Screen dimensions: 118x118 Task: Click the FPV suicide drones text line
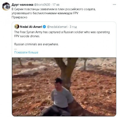27,36
